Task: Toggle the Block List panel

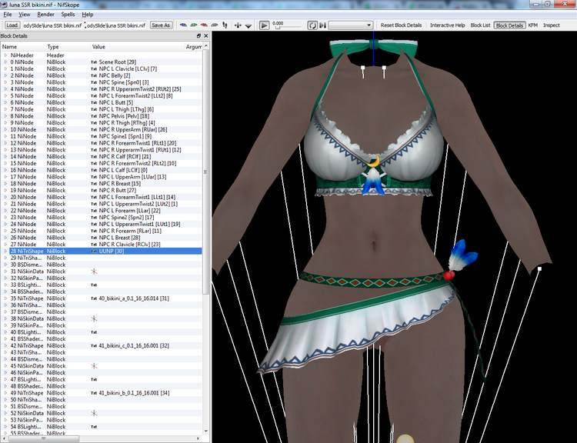Action: (x=480, y=25)
